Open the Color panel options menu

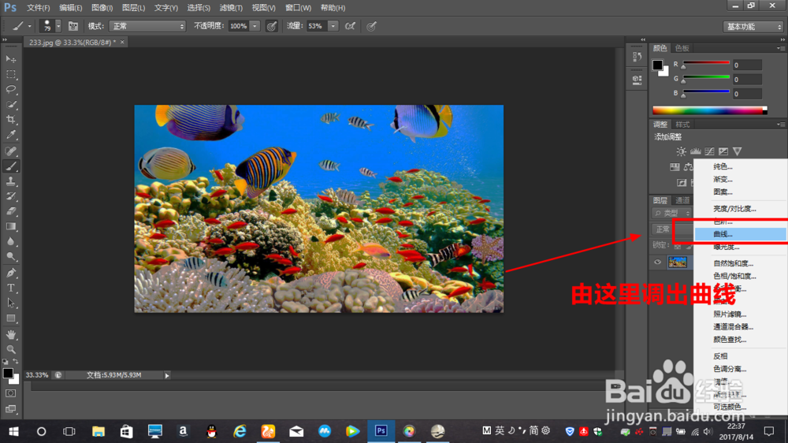coord(781,48)
